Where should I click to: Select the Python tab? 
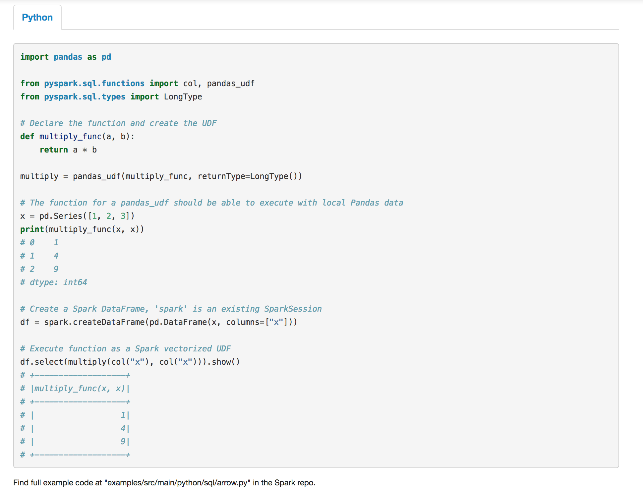point(37,18)
